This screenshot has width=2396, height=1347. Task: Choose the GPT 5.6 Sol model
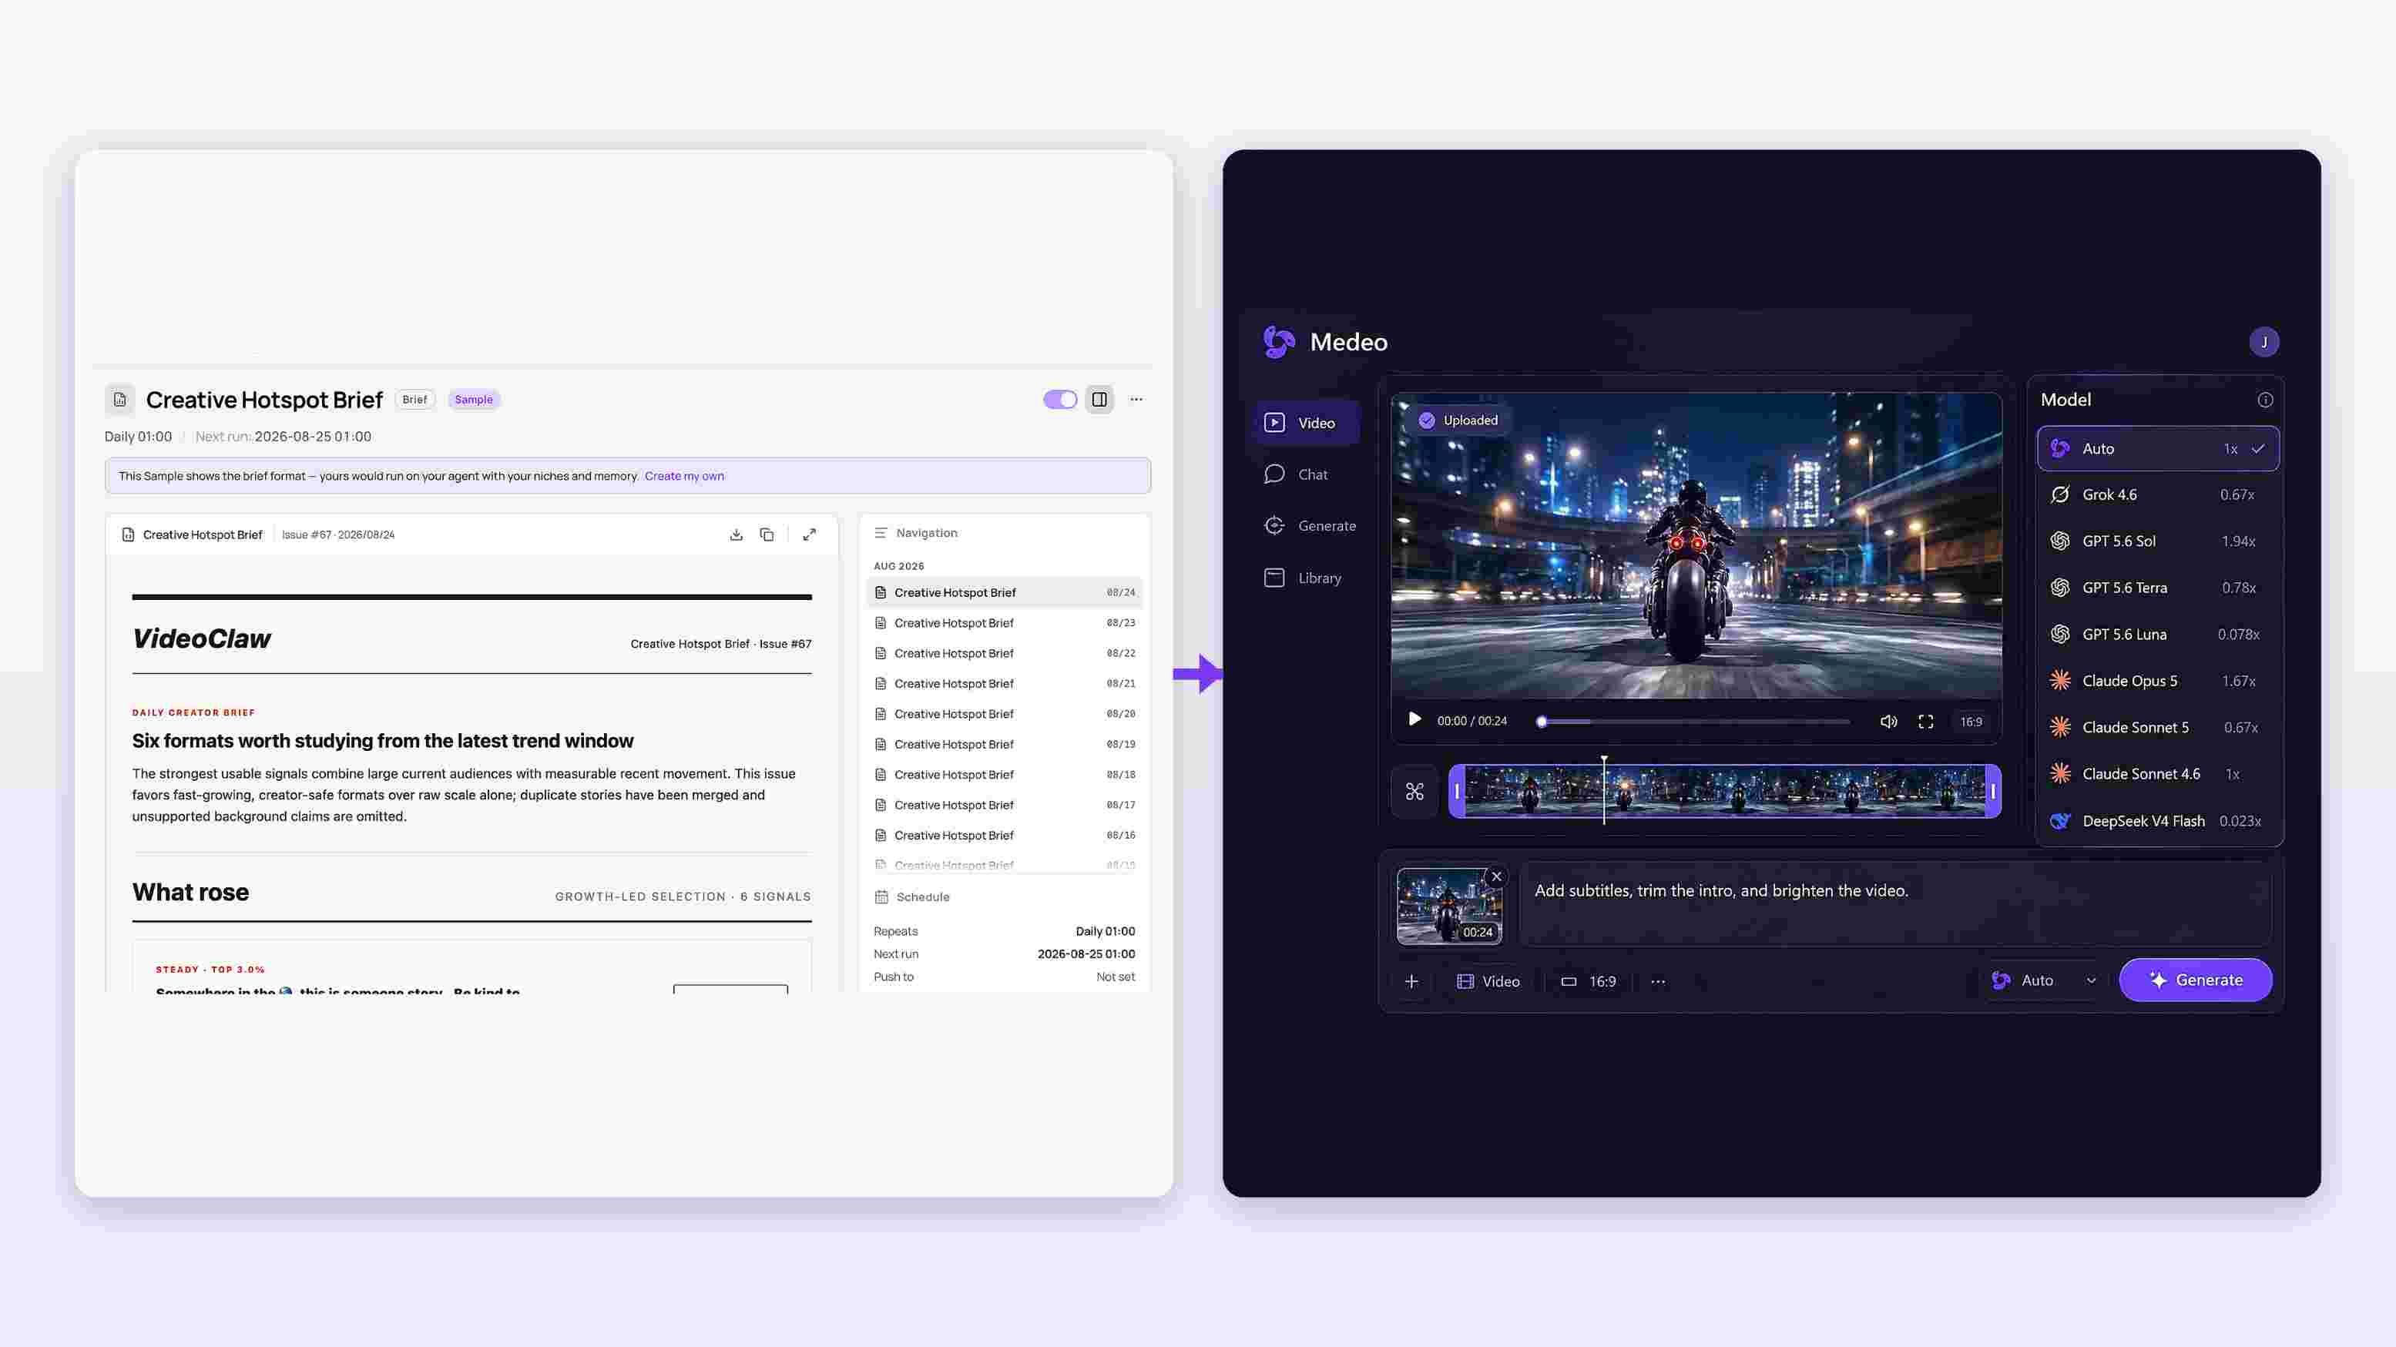click(2158, 541)
